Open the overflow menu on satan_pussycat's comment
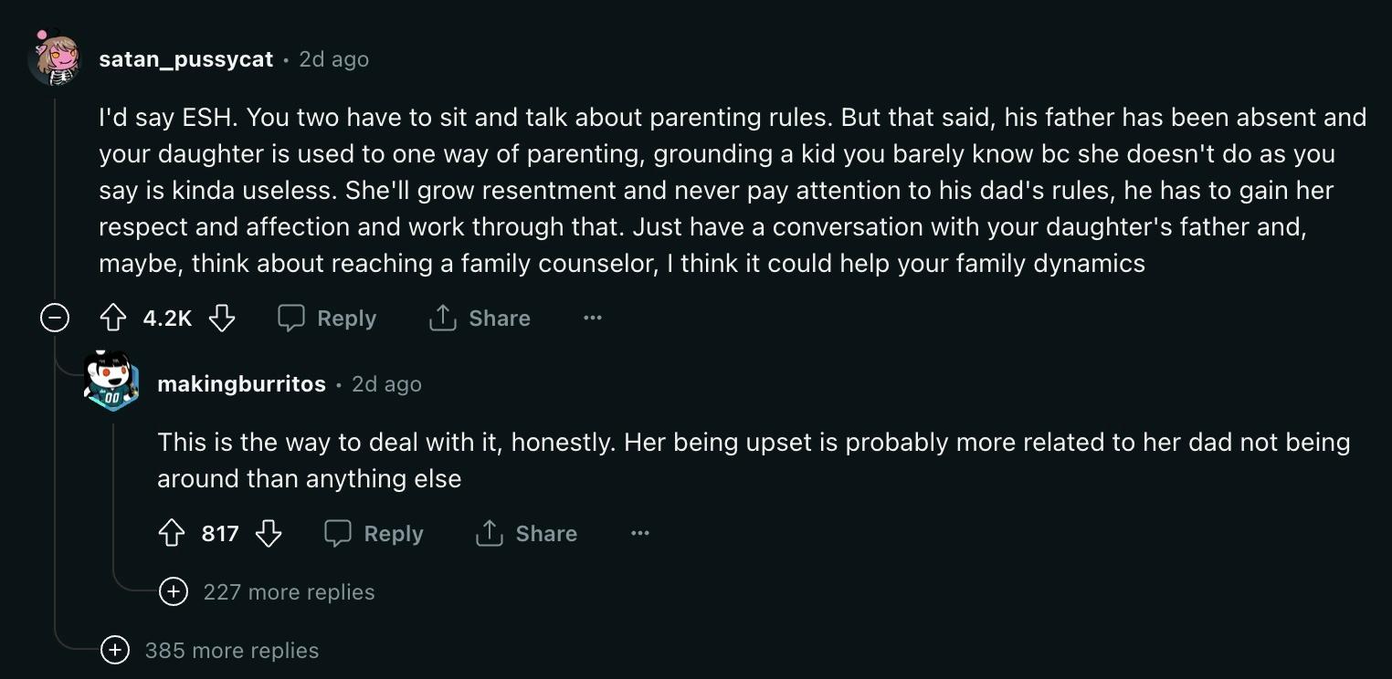Screen dimensions: 1392x679 (x=592, y=318)
